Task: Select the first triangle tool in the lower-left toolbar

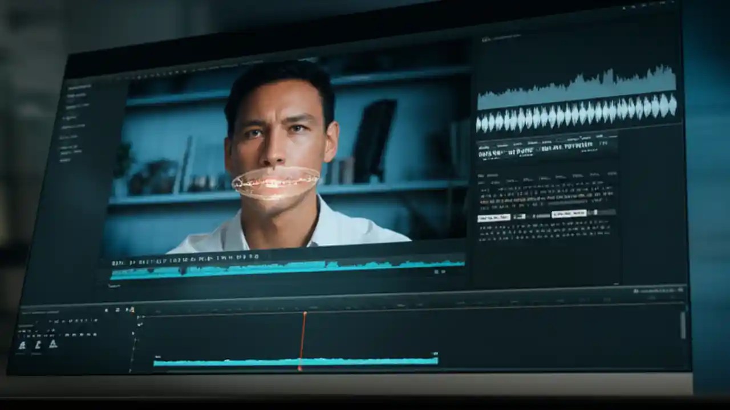Action: pyautogui.click(x=23, y=345)
